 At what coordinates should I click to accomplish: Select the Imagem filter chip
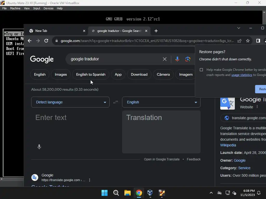(x=185, y=74)
